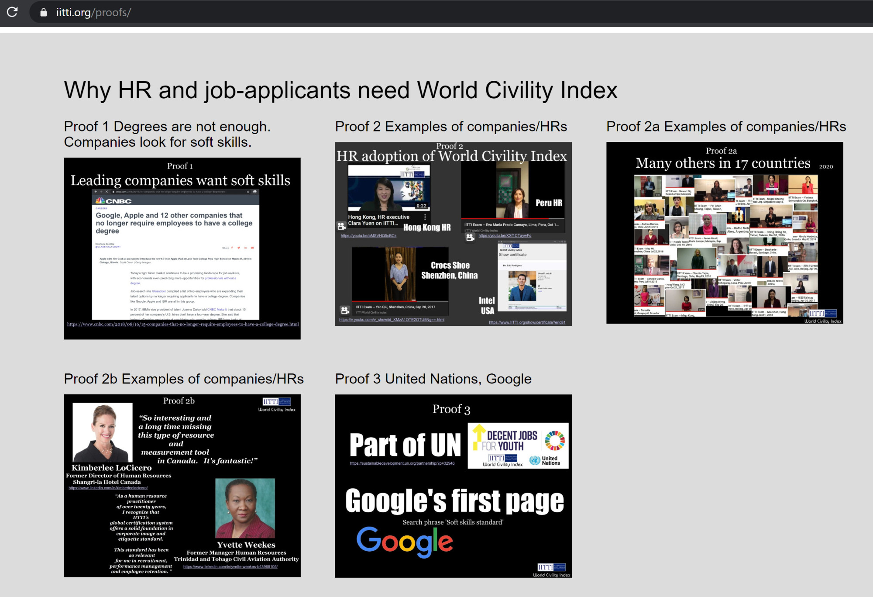
Task: Click the camera icon next to Peru video link
Action: tap(470, 237)
